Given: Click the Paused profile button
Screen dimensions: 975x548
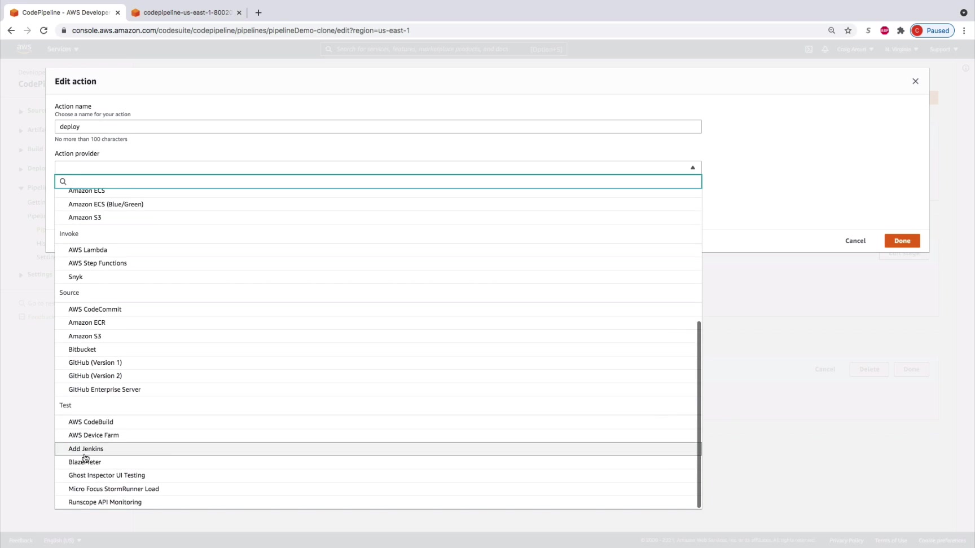Looking at the screenshot, I should [932, 30].
